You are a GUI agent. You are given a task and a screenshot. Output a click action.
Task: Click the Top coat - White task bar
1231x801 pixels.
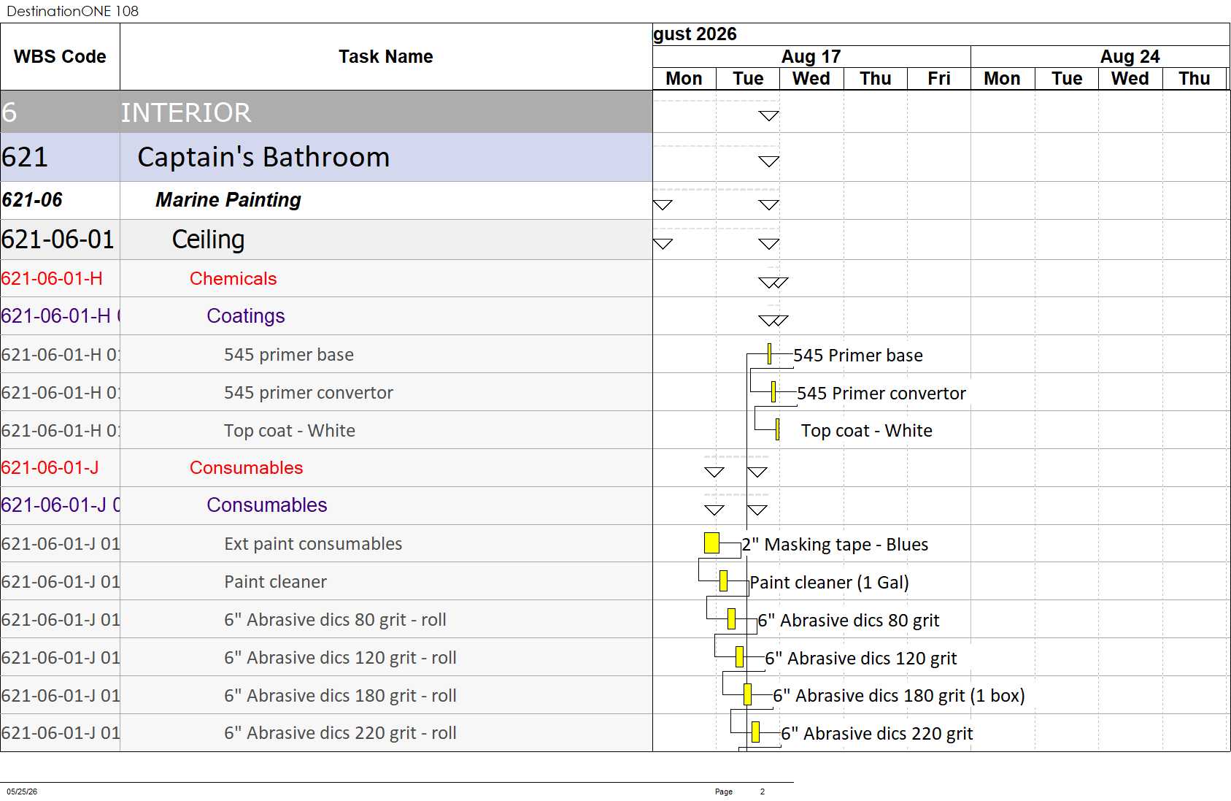point(777,429)
